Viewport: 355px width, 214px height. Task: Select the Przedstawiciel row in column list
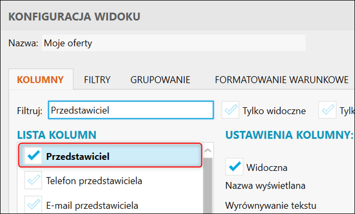click(x=120, y=156)
